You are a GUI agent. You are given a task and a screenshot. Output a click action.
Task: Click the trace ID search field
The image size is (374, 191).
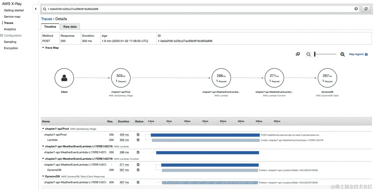coord(200,9)
